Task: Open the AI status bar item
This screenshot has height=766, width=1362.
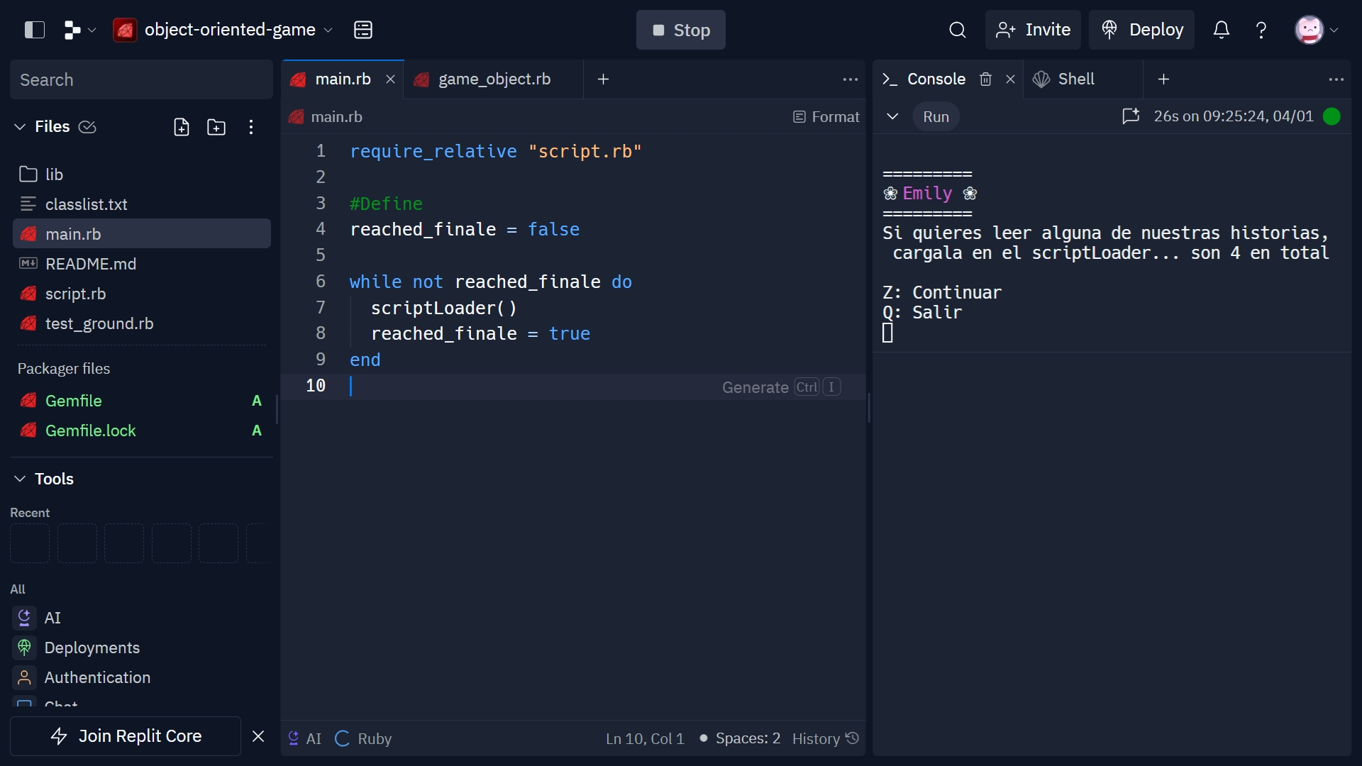Action: [305, 738]
